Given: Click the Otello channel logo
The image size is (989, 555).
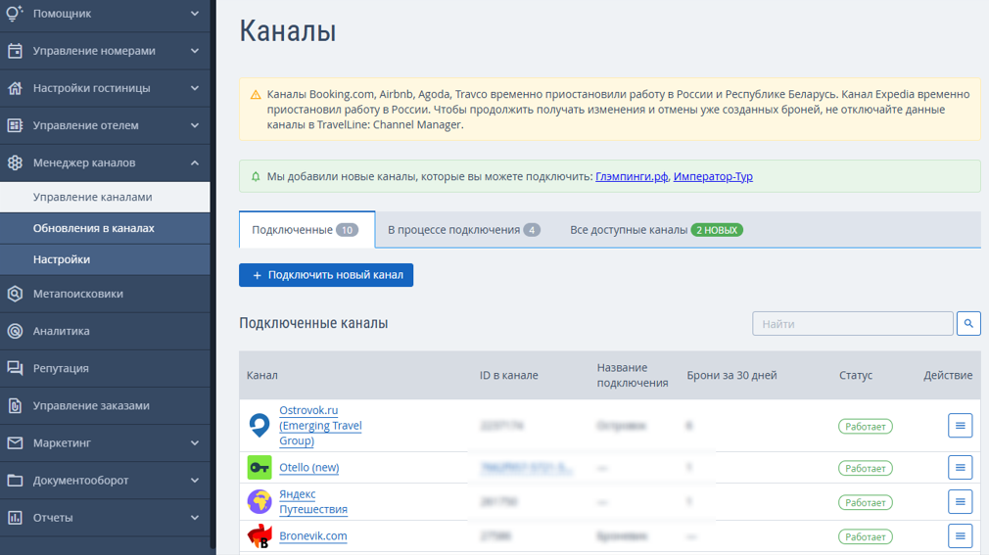Looking at the screenshot, I should (x=259, y=468).
